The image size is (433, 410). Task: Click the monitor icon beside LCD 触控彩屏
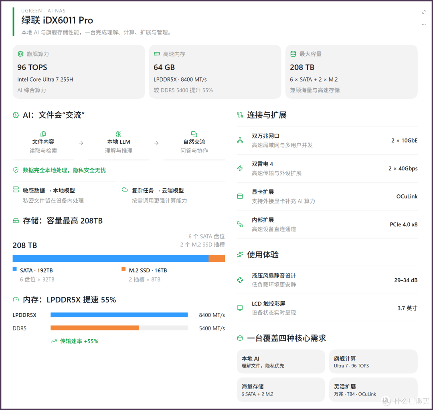[x=240, y=308]
